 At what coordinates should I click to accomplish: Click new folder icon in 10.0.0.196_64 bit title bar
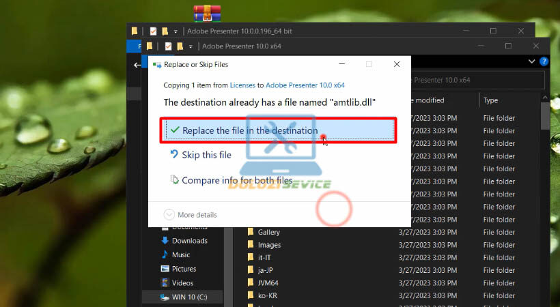coord(165,31)
